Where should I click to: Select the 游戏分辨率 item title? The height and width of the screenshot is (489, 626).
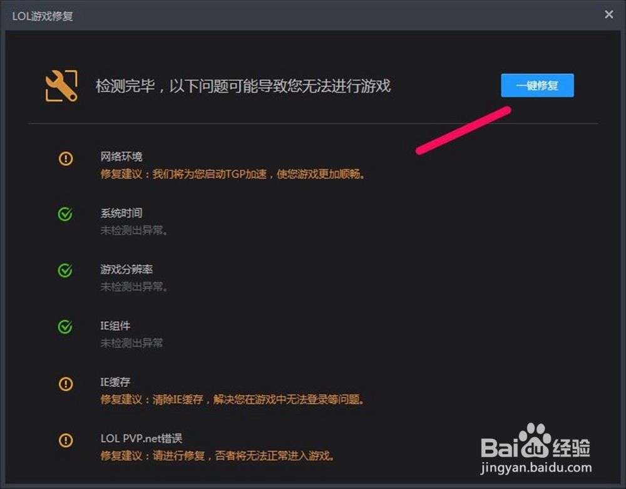coord(126,269)
